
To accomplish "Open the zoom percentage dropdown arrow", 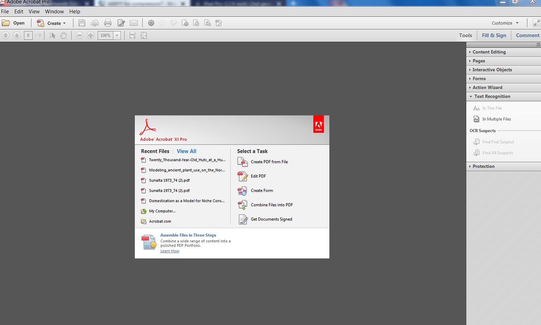I will tap(117, 36).
